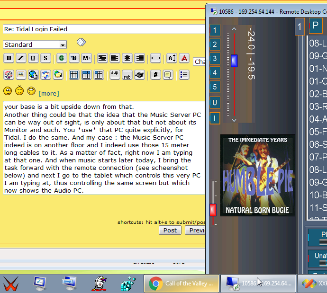Increase volume with up arrow above slider

tap(234, 29)
